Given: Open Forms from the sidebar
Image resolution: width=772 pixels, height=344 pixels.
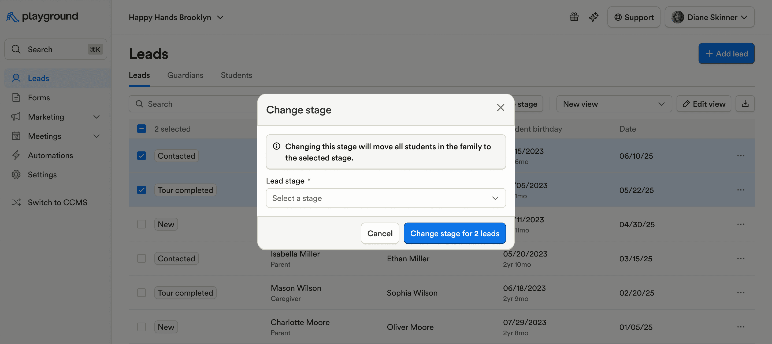Looking at the screenshot, I should (39, 98).
